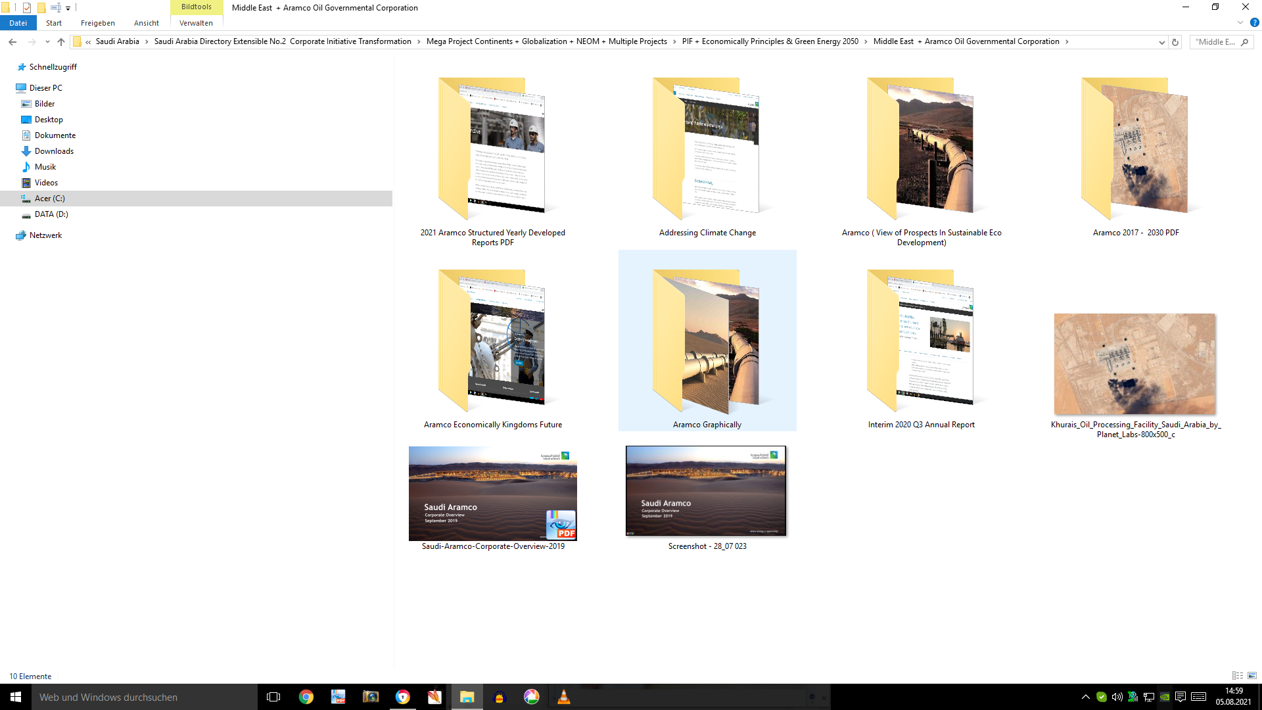Show hidden system tray icons

pos(1086,697)
